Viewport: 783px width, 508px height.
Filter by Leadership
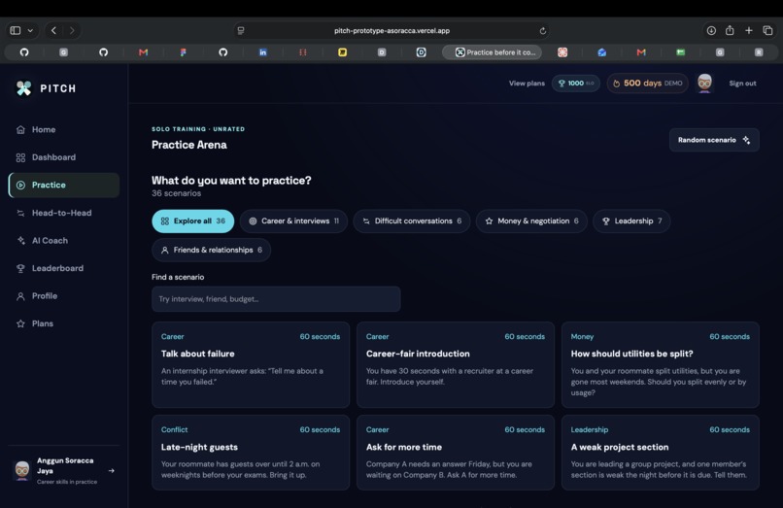(x=631, y=220)
